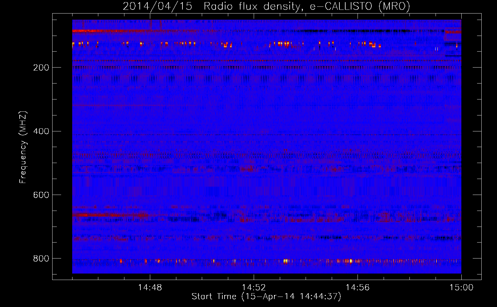Image resolution: width=497 pixels, height=307 pixels.
Task: Click the 800 frequency tick label
Action: click(41, 258)
